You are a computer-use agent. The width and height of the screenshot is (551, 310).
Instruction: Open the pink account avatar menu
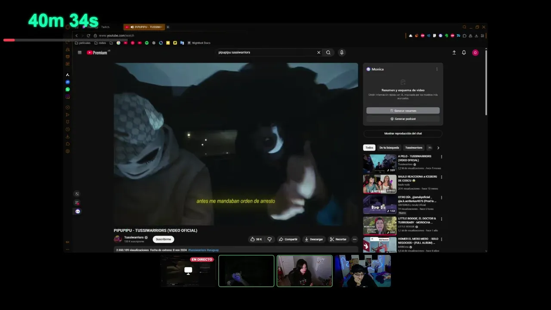click(475, 53)
